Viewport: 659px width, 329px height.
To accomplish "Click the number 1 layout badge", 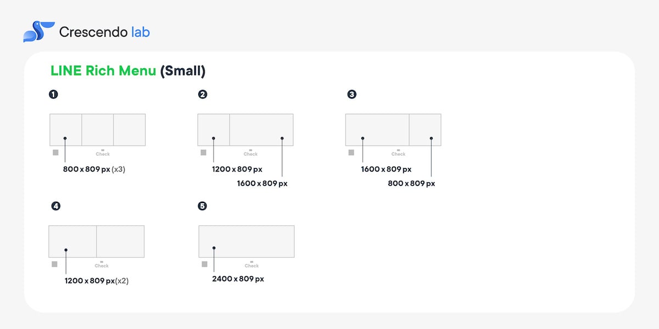I will pyautogui.click(x=53, y=94).
